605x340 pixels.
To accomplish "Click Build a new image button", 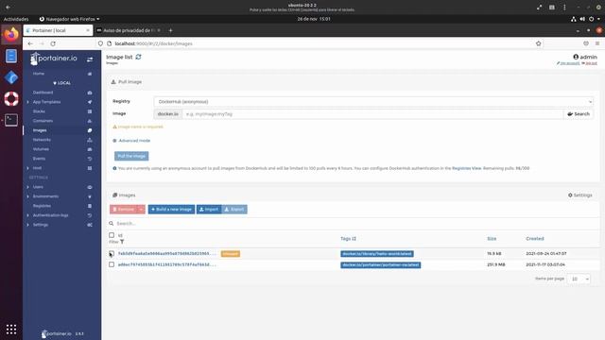I will click(171, 210).
